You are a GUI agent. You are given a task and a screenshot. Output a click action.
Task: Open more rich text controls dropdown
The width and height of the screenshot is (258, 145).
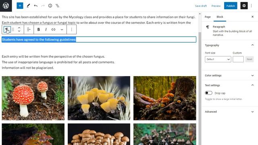[62, 29]
